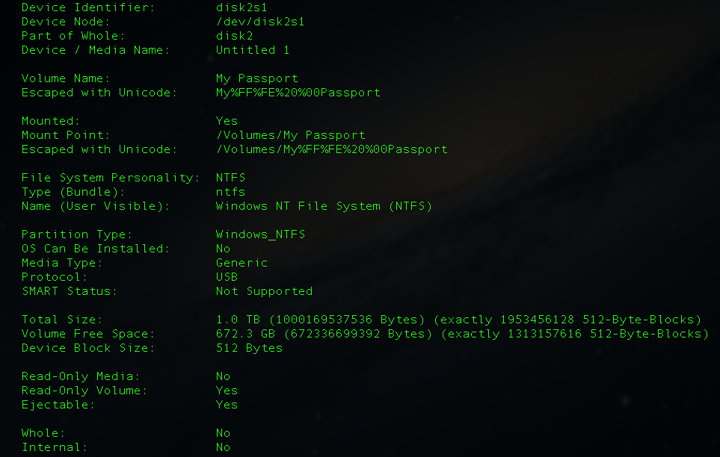Viewport: 720px width, 457px height.
Task: Click the Type (Bundle) value ntfs
Action: [230, 192]
